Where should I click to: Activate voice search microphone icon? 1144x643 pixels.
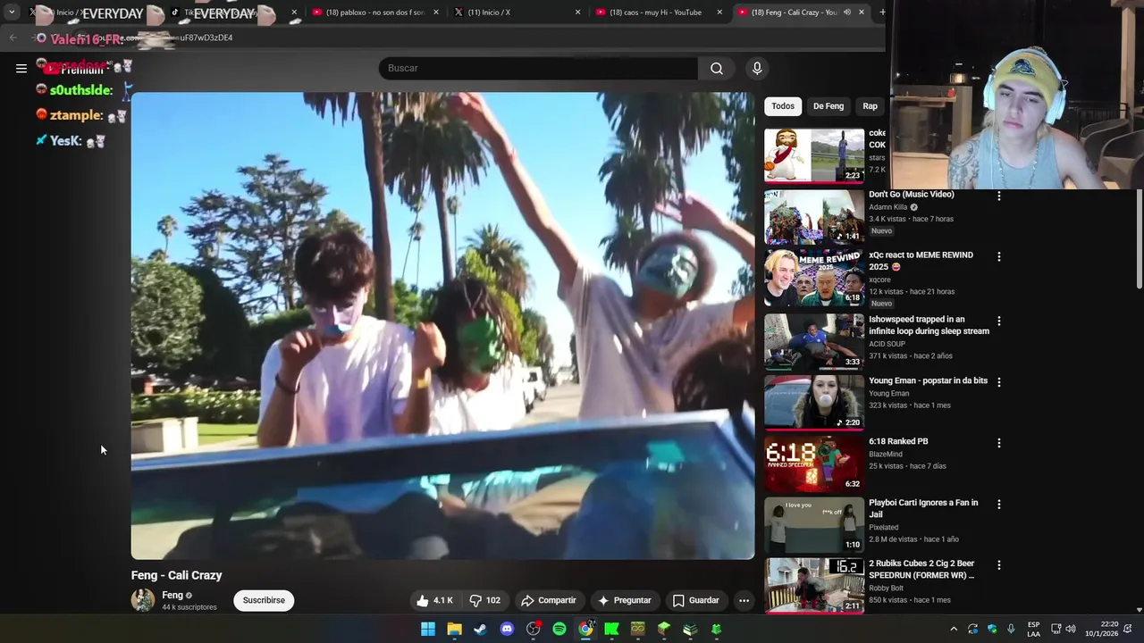coord(757,68)
